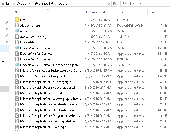Expand the chevron after bin breadcrumb

14,4
